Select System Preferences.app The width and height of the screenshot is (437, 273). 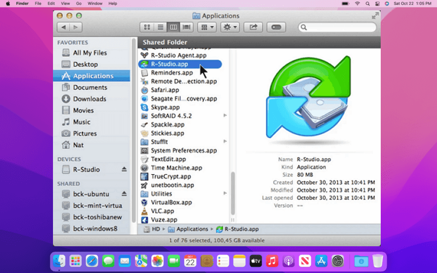184,151
